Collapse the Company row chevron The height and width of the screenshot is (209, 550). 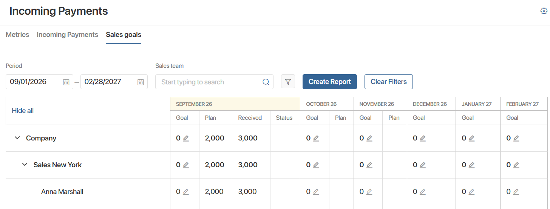click(17, 138)
